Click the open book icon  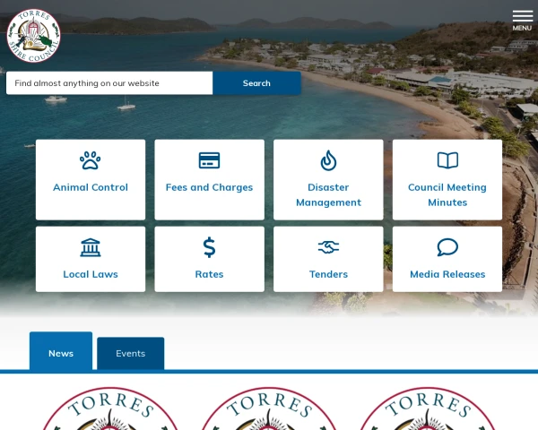pos(447,161)
